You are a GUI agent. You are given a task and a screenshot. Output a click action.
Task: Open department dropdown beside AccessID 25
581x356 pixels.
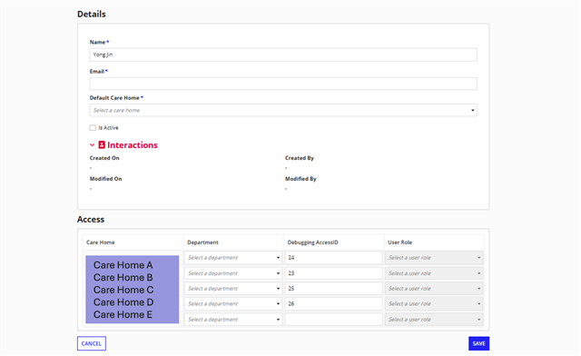233,289
